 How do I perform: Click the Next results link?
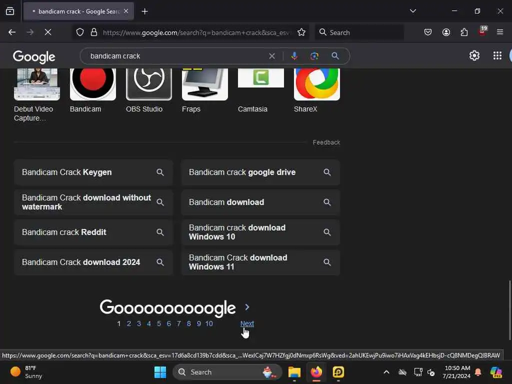[247, 323]
